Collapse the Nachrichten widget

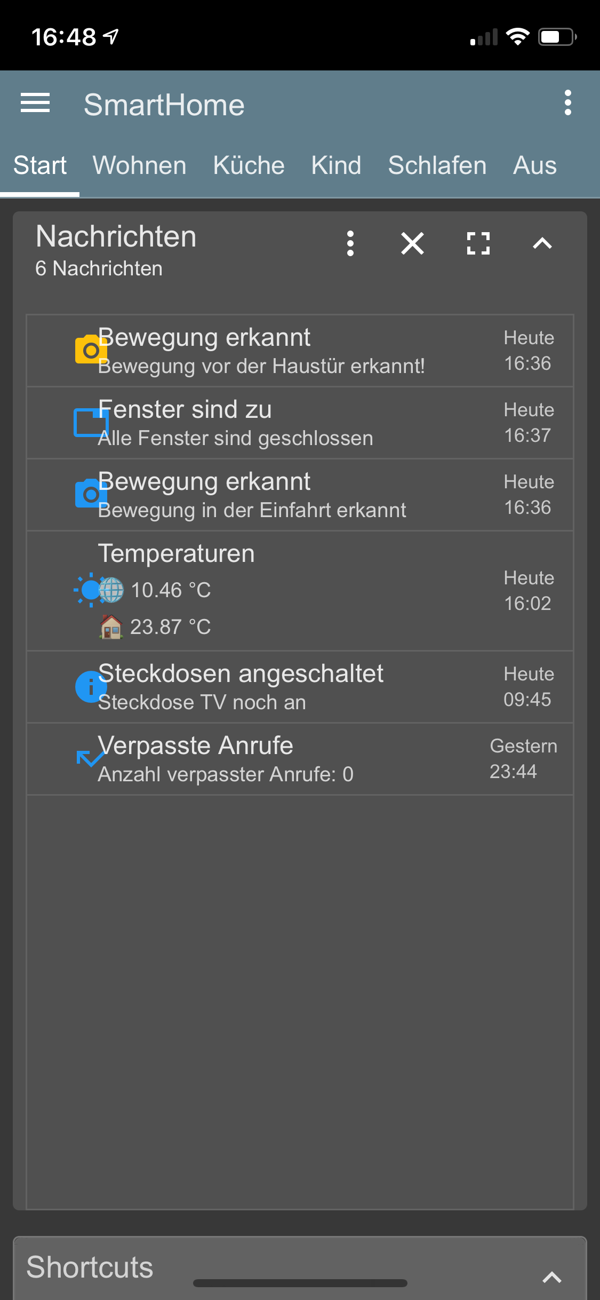click(x=542, y=244)
